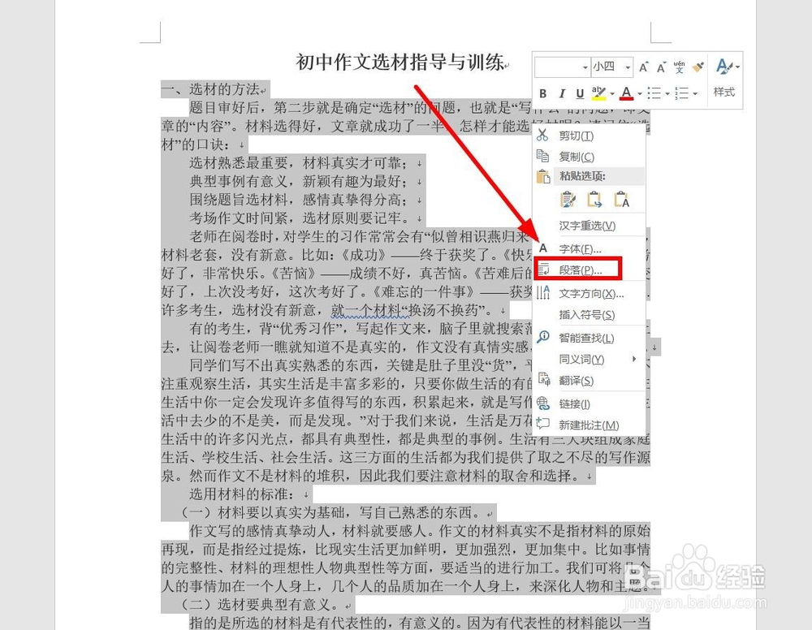Screen dimensions: 812x630
Task: Open highlight color dropdown arrow
Action: [612, 93]
